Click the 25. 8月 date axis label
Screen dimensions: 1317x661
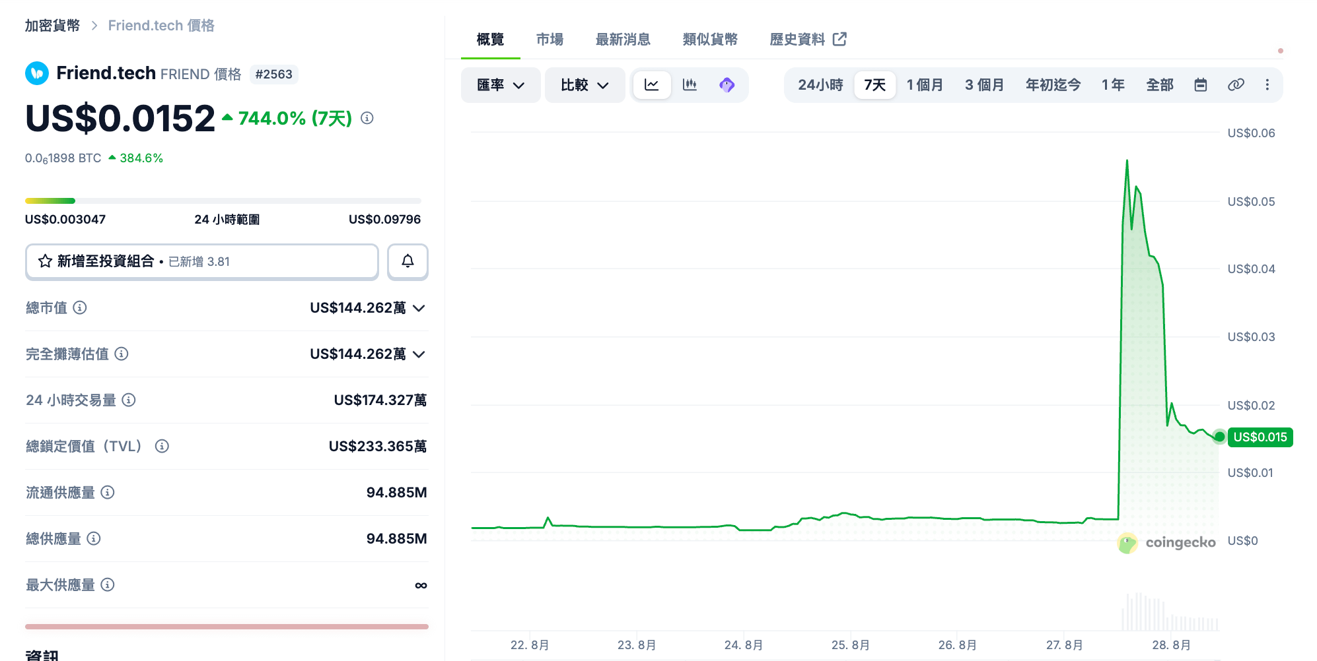point(850,645)
